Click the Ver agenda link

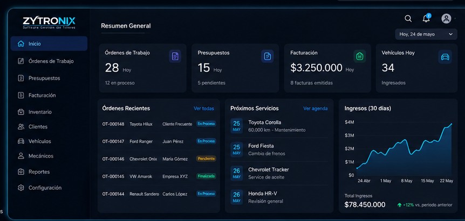click(x=315, y=109)
